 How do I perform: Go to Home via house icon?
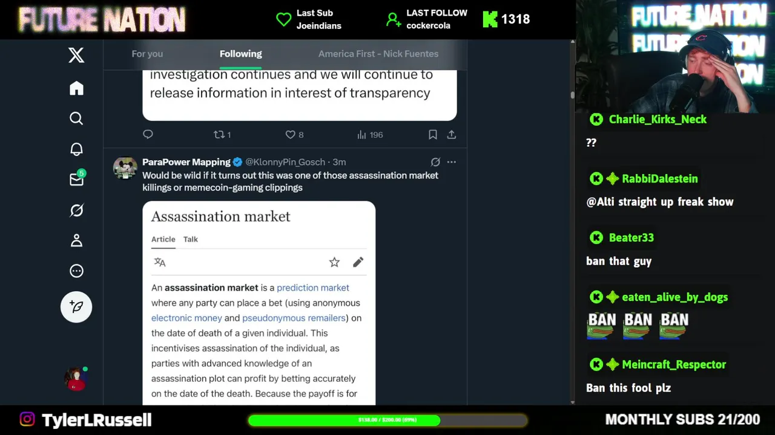point(76,88)
